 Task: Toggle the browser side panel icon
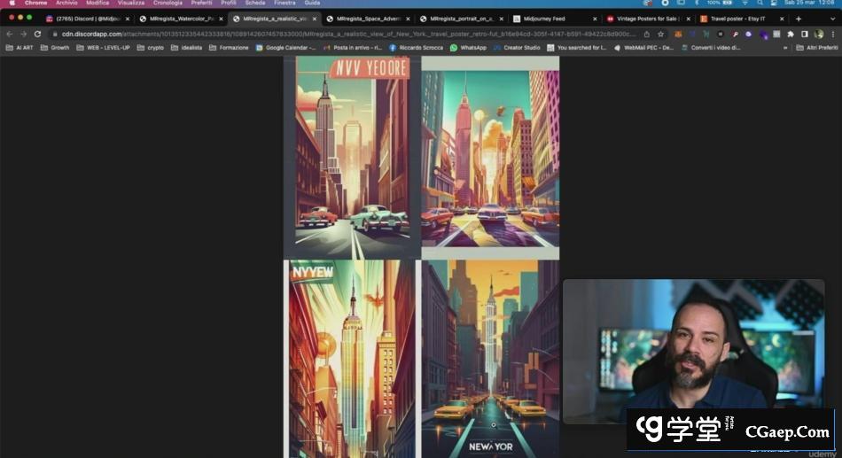805,34
